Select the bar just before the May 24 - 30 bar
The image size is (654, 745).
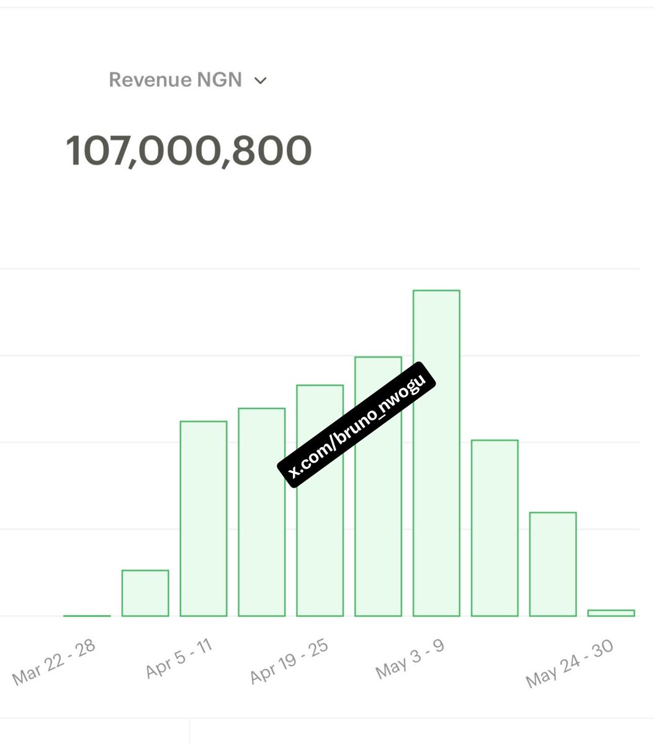point(553,564)
